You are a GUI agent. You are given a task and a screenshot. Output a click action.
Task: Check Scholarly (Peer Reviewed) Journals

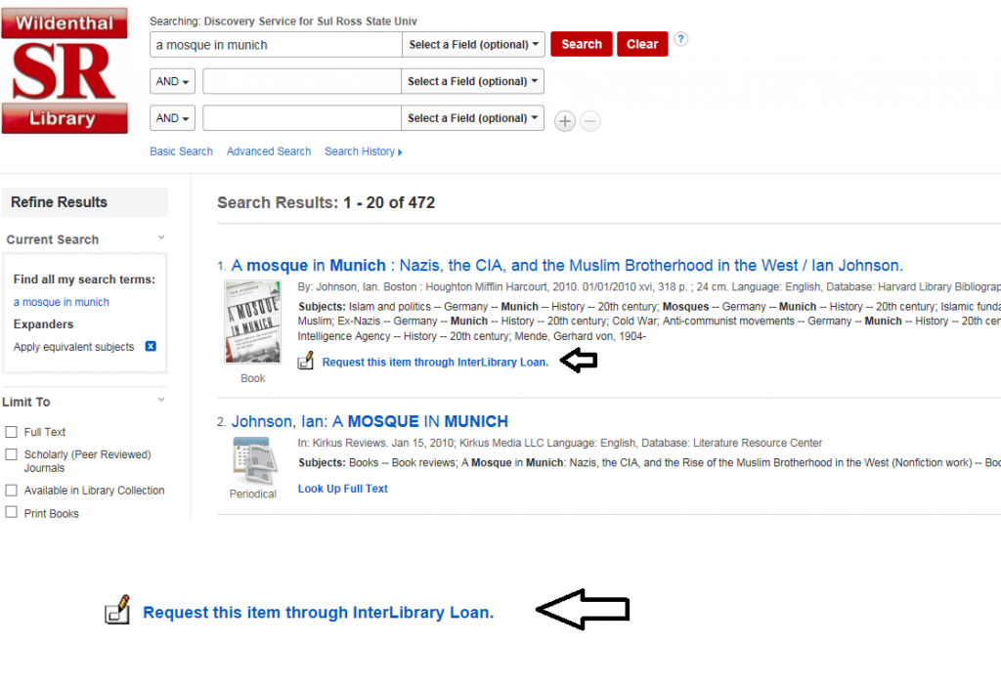pyautogui.click(x=11, y=454)
